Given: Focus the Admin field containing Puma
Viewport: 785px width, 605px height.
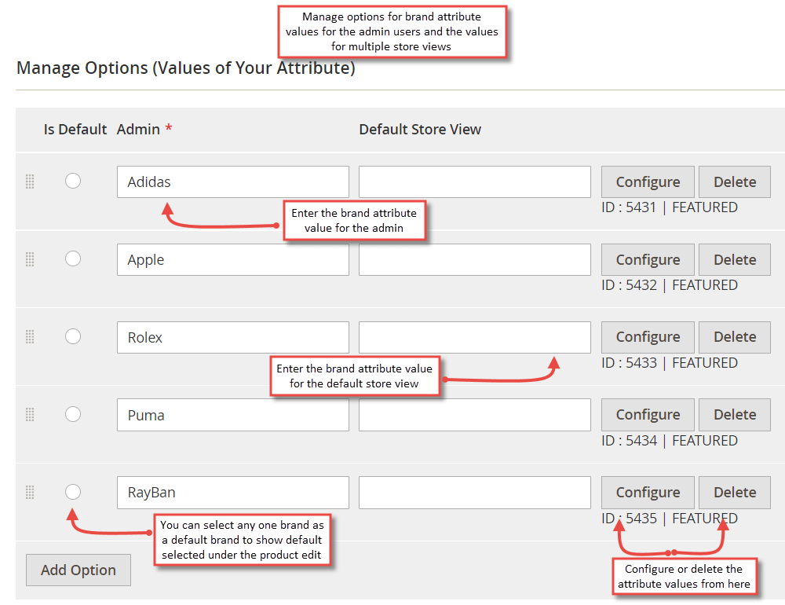Looking at the screenshot, I should 233,415.
